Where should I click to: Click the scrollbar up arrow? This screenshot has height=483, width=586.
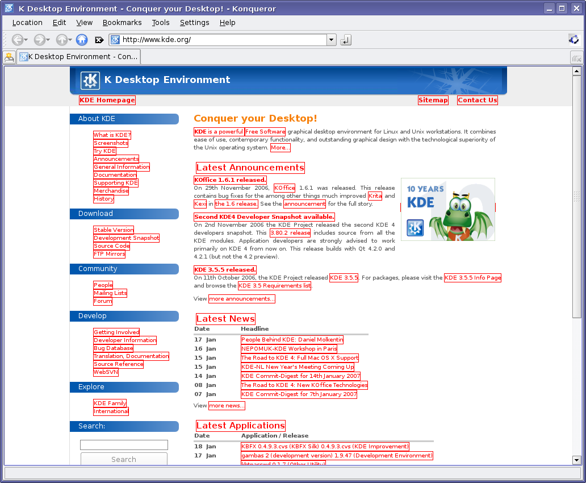(x=577, y=70)
